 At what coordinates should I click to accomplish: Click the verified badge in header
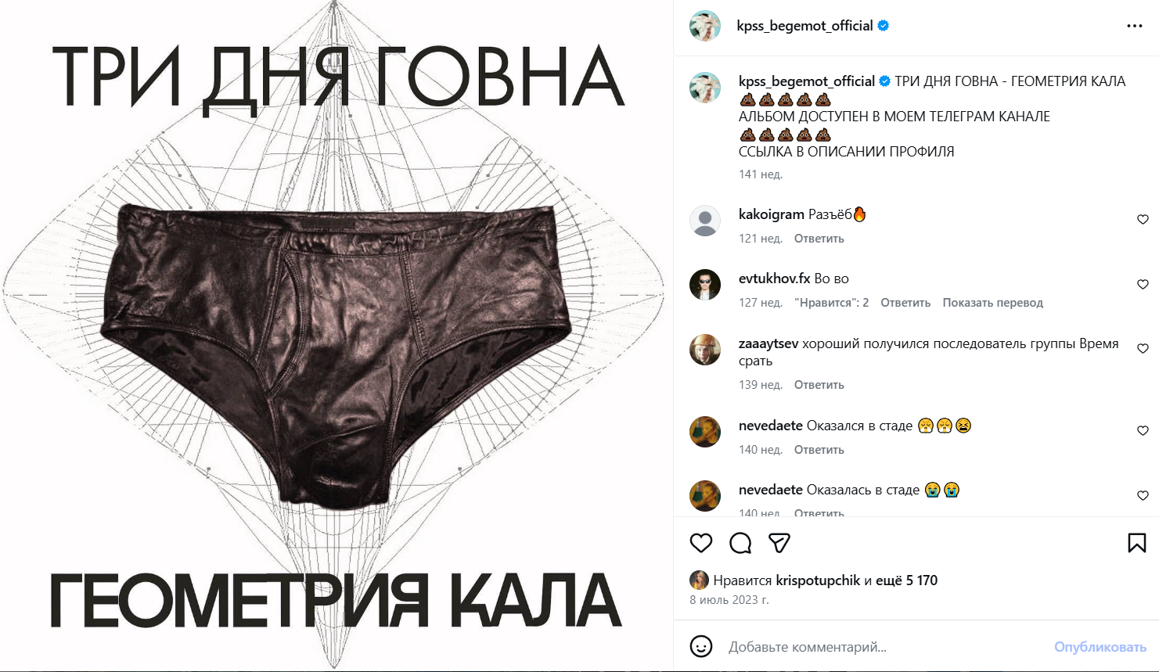coord(884,26)
